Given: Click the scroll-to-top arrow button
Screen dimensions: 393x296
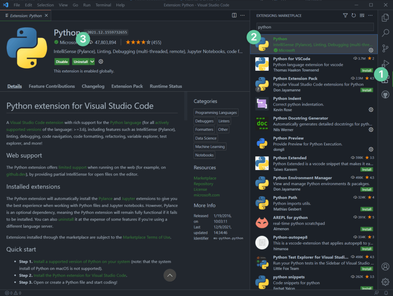Looking at the screenshot, I should point(170,275).
